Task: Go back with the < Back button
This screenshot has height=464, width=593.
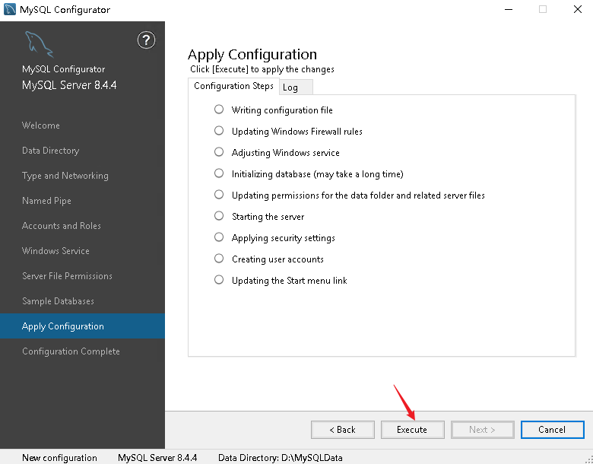Action: 343,430
